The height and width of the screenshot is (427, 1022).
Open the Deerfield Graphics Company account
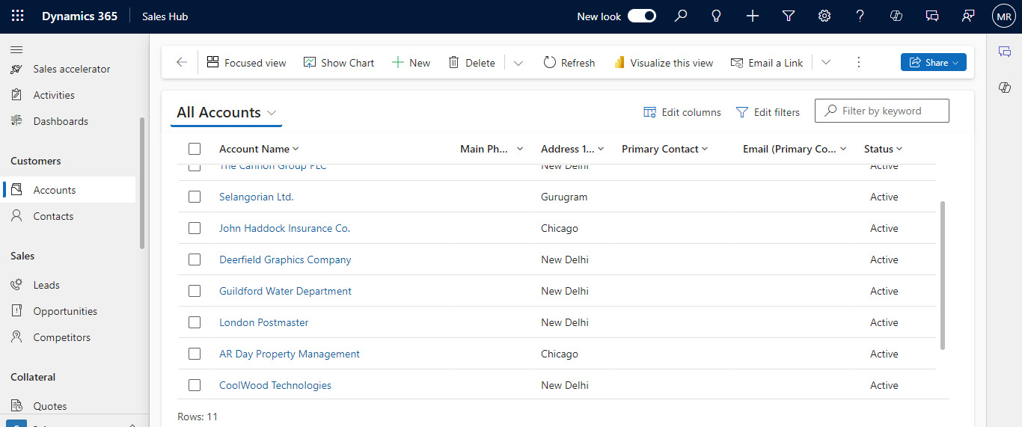pos(285,260)
